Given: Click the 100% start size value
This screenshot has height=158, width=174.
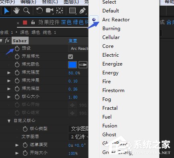Looking at the screenshot, I should point(73,154).
